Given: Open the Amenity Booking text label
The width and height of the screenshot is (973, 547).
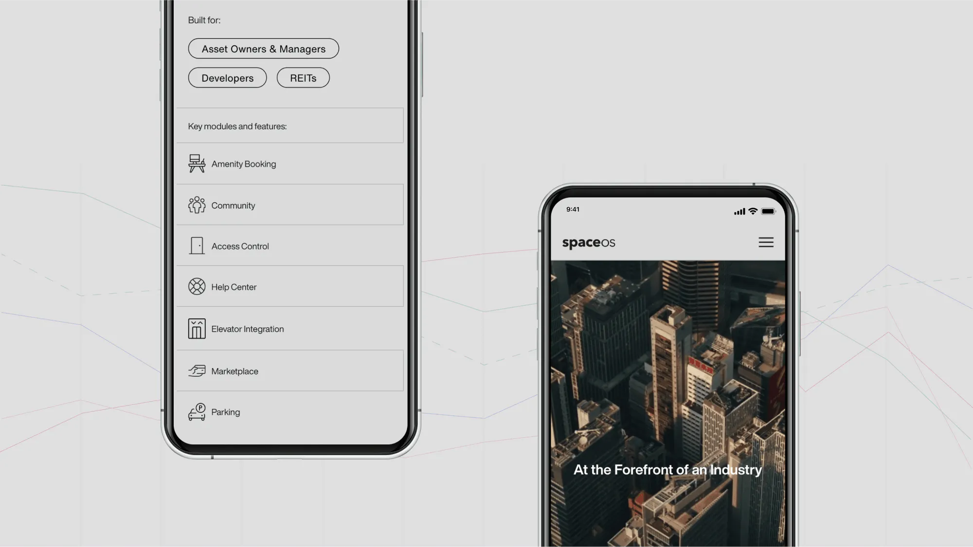Looking at the screenshot, I should (243, 164).
